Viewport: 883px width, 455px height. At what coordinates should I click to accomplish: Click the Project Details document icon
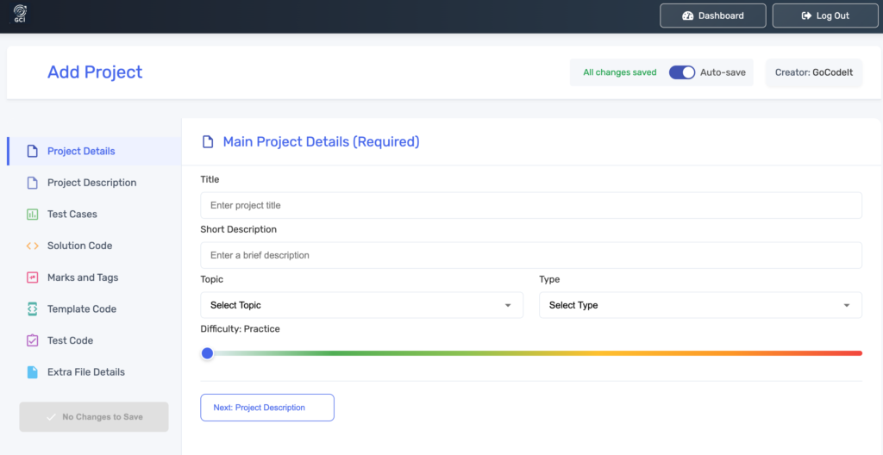33,152
